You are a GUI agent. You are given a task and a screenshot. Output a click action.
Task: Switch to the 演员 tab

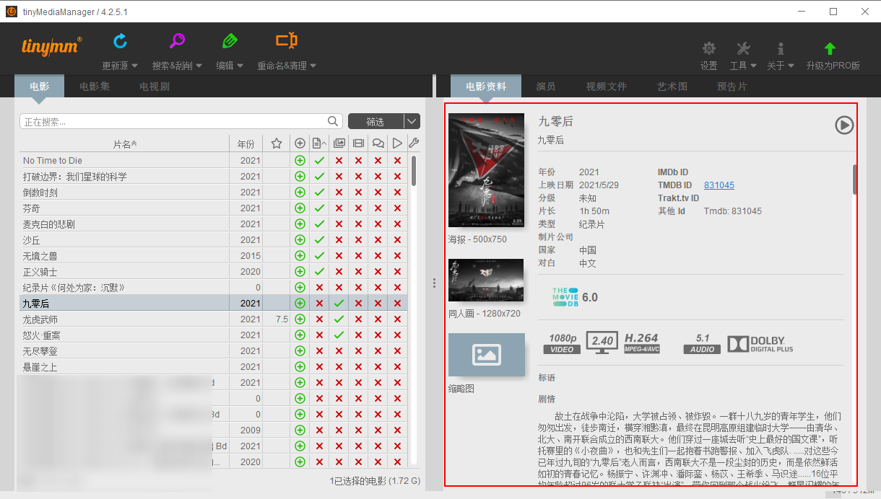[x=546, y=87]
